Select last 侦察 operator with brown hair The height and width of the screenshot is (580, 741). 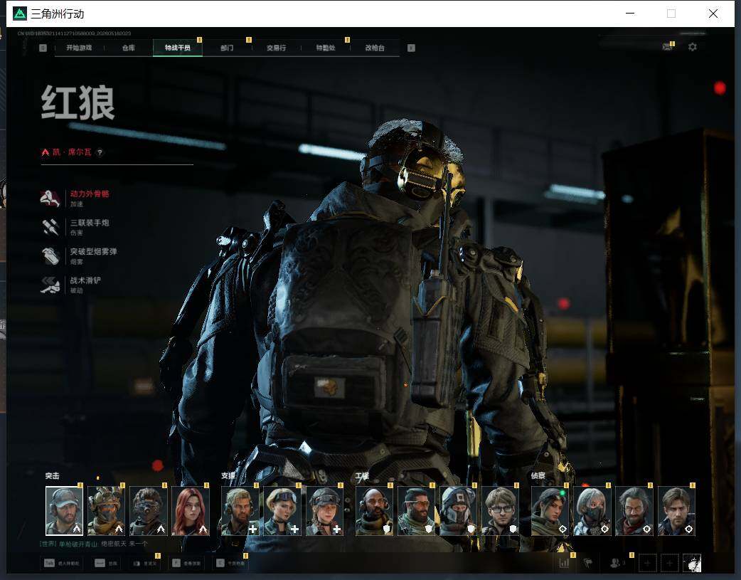point(677,511)
